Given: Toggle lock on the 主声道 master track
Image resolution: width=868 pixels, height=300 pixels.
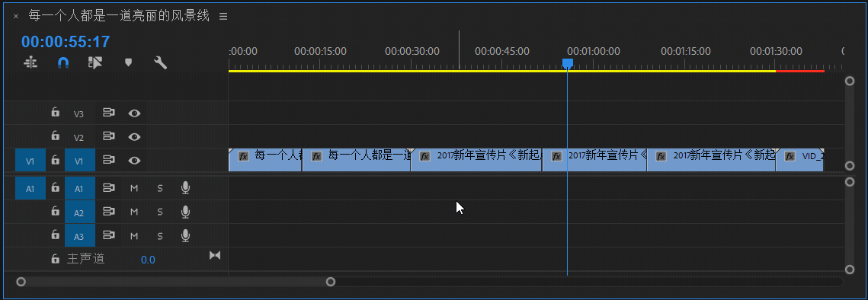Looking at the screenshot, I should (x=55, y=258).
